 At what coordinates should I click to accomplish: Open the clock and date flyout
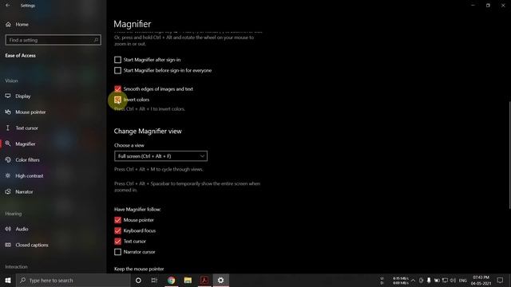click(481, 280)
